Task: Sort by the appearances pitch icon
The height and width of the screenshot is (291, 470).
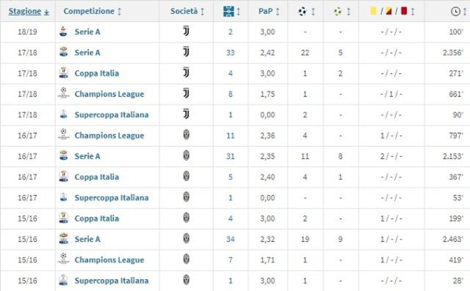Action: click(229, 12)
